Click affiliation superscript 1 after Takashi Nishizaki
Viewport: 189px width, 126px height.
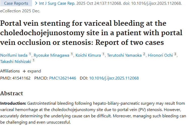[x=34, y=60]
